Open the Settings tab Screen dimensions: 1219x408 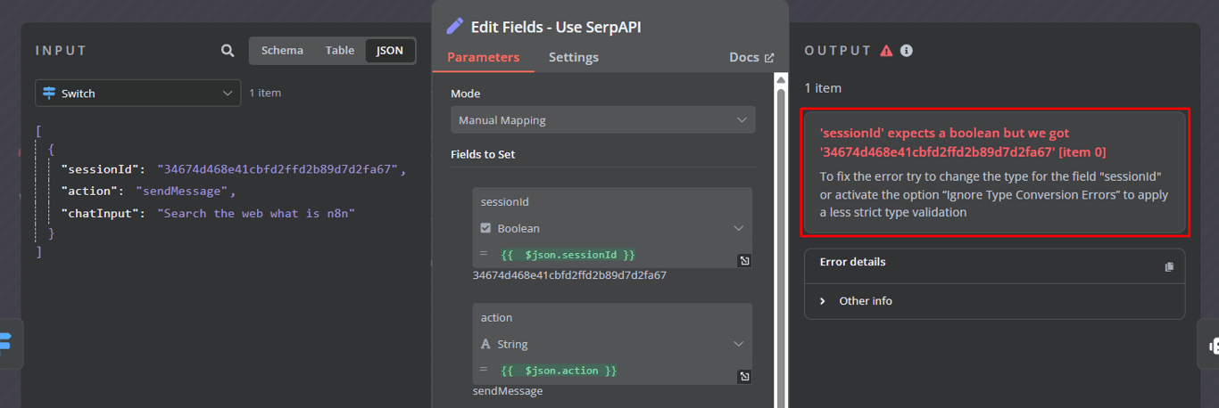pyautogui.click(x=574, y=57)
